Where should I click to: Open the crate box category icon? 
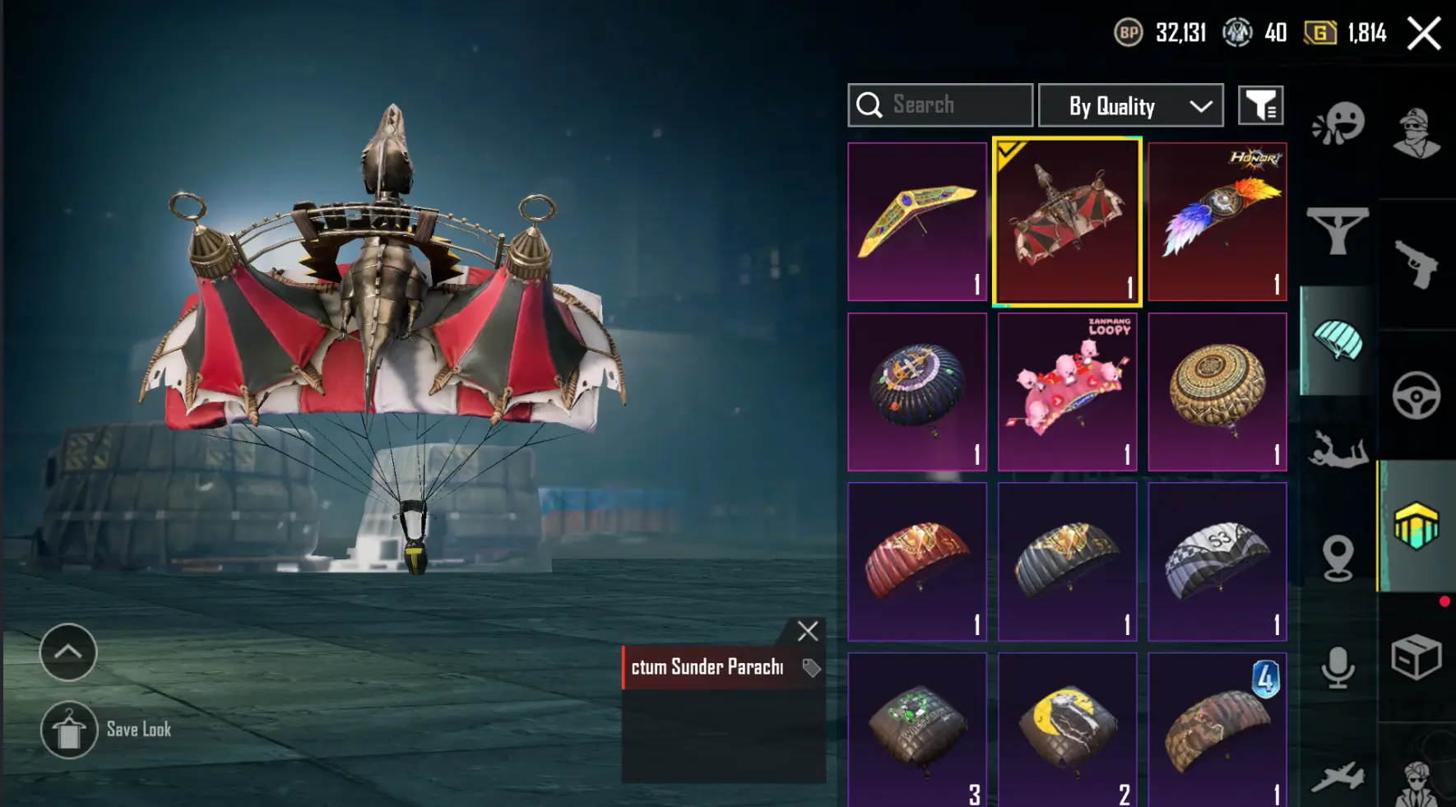pyautogui.click(x=1417, y=656)
